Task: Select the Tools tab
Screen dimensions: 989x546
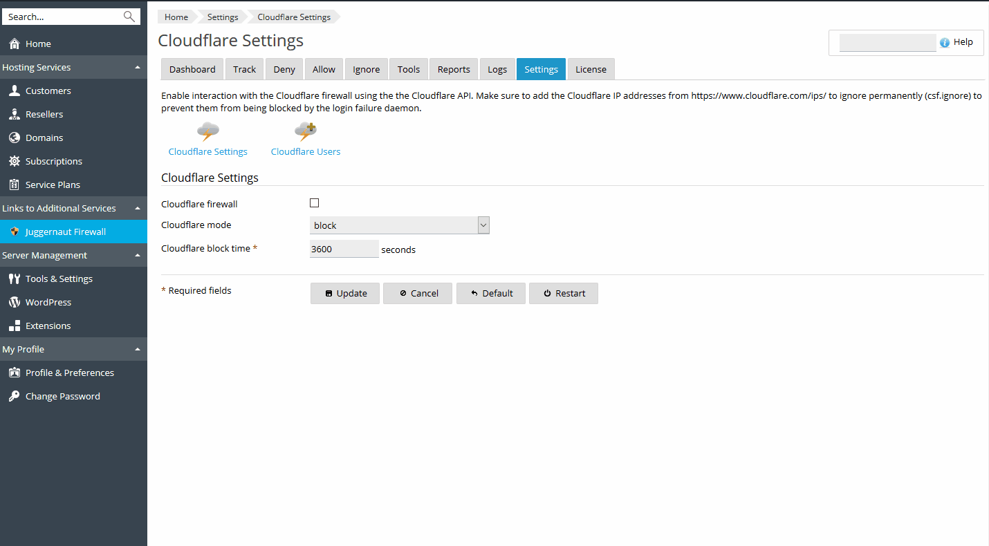Action: (x=409, y=69)
